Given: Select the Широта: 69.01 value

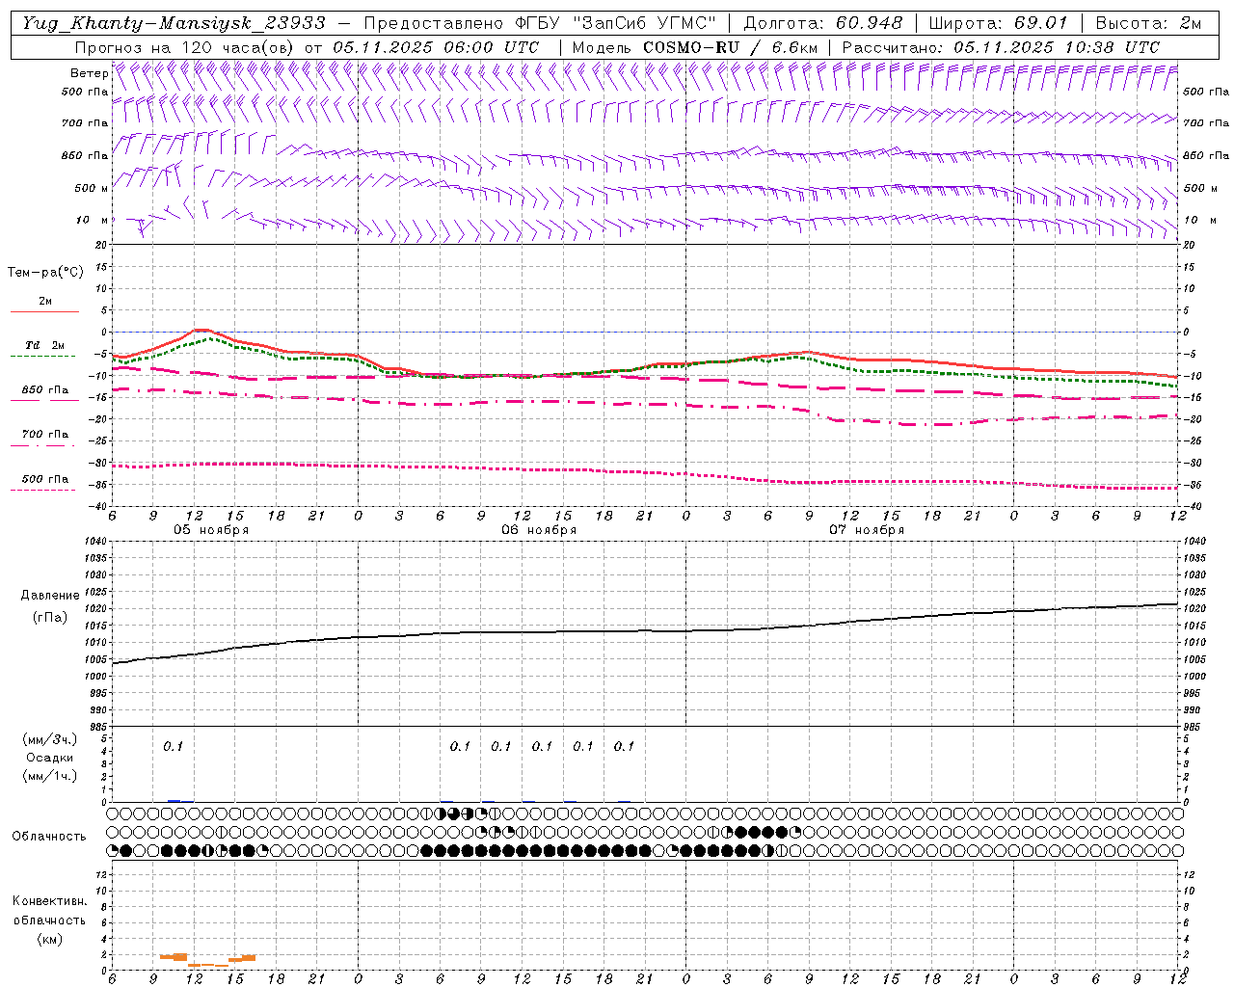Looking at the screenshot, I should point(998,23).
